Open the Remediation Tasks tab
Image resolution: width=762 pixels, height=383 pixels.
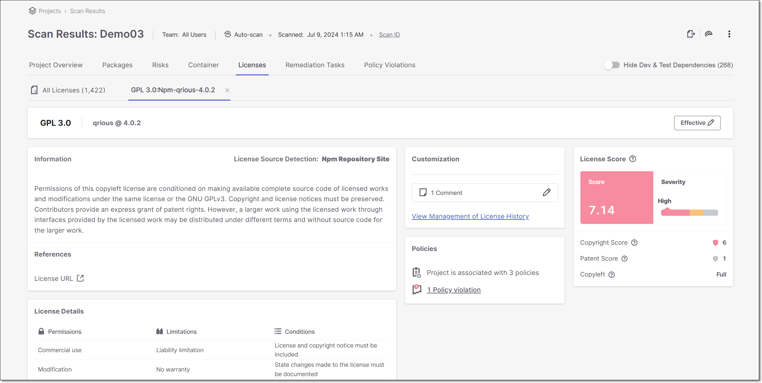[x=315, y=65]
